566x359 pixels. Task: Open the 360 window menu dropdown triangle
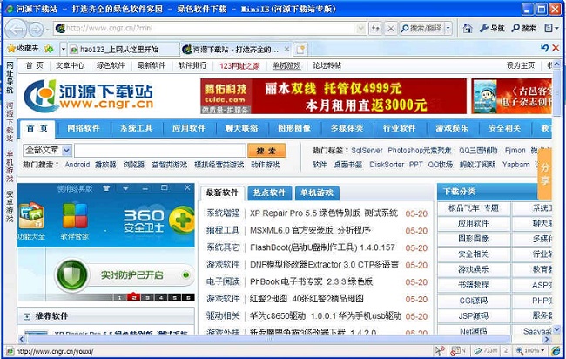(x=125, y=188)
